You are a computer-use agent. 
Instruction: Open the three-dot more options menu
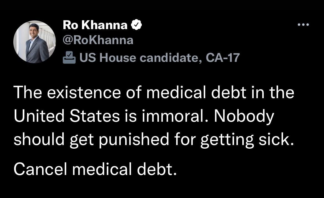coord(303,24)
